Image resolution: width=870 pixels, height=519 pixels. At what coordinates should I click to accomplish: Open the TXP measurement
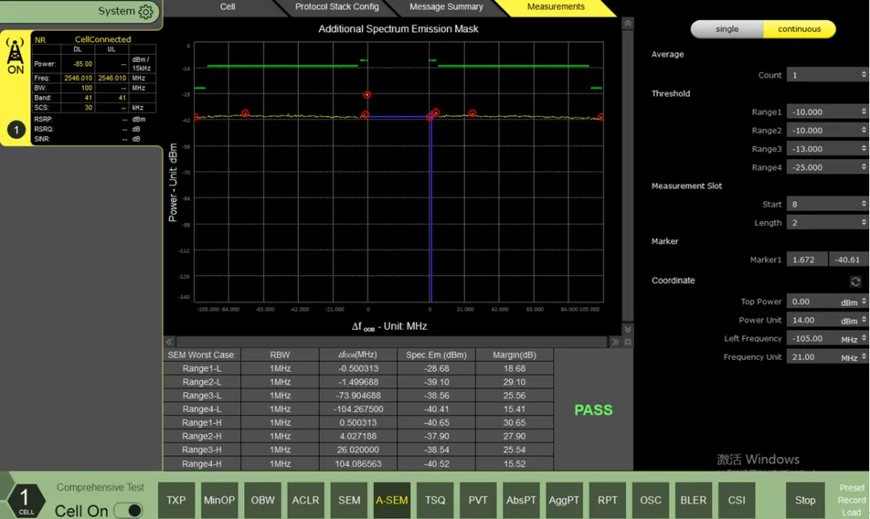point(176,500)
